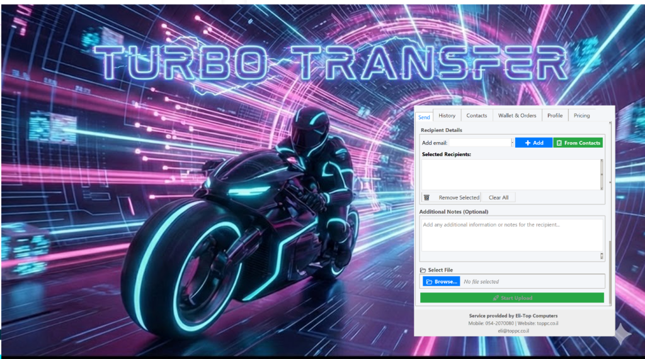The height and width of the screenshot is (359, 645).
Task: Switch to the History tab
Action: (447, 116)
